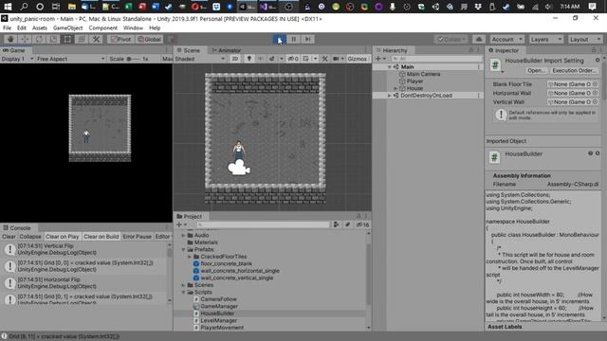Select the Rect Transform tool
Screen dimensions: 607x341
tap(67, 39)
